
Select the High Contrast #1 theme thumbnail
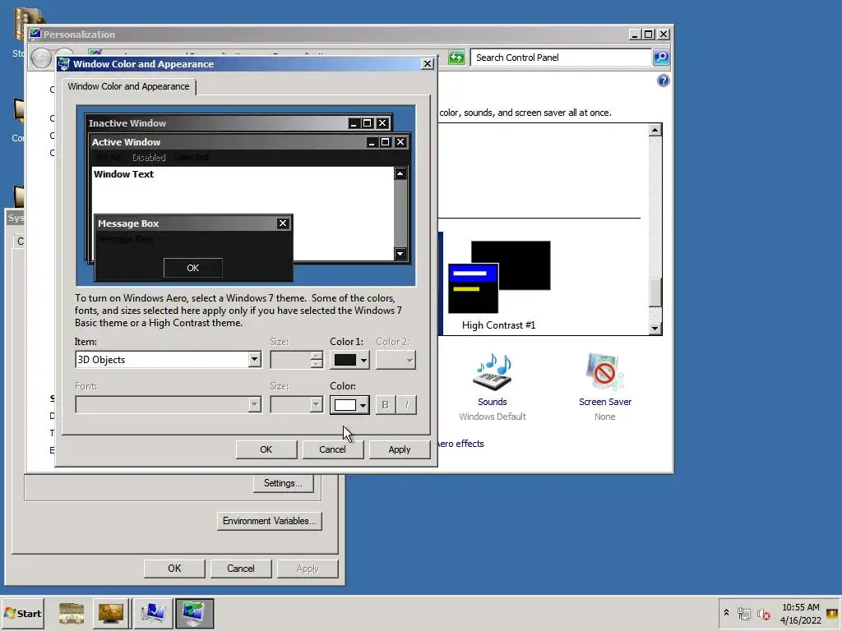[x=499, y=277]
